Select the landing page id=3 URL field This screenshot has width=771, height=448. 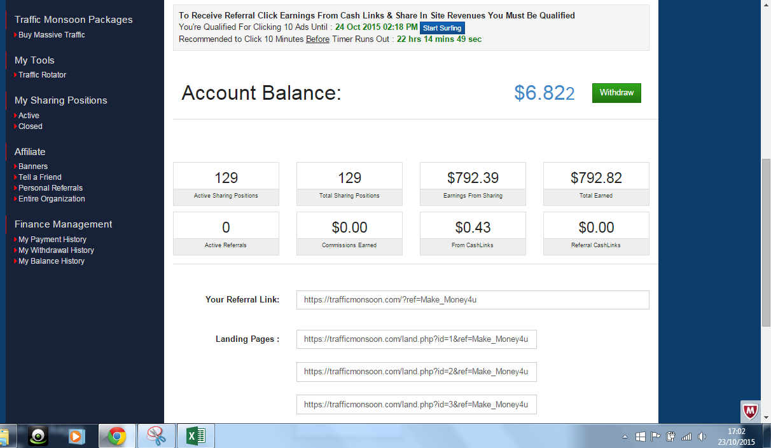417,404
